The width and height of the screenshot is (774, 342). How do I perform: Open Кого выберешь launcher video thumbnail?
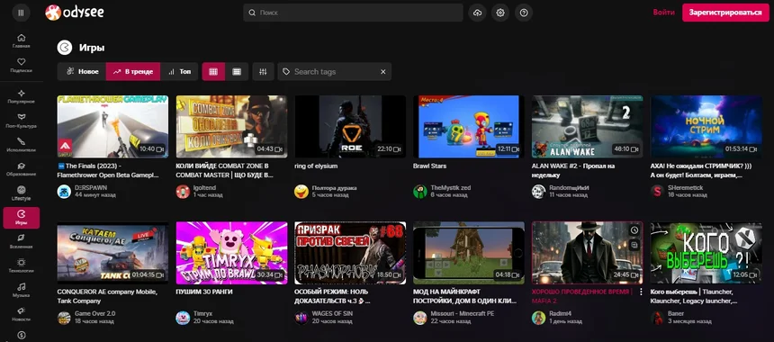tap(706, 253)
